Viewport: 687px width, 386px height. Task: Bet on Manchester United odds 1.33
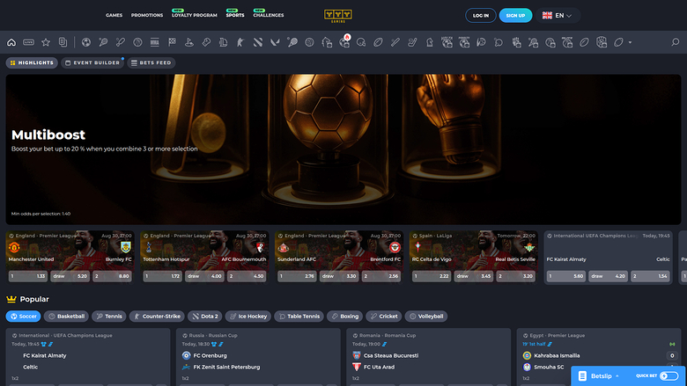(28, 276)
